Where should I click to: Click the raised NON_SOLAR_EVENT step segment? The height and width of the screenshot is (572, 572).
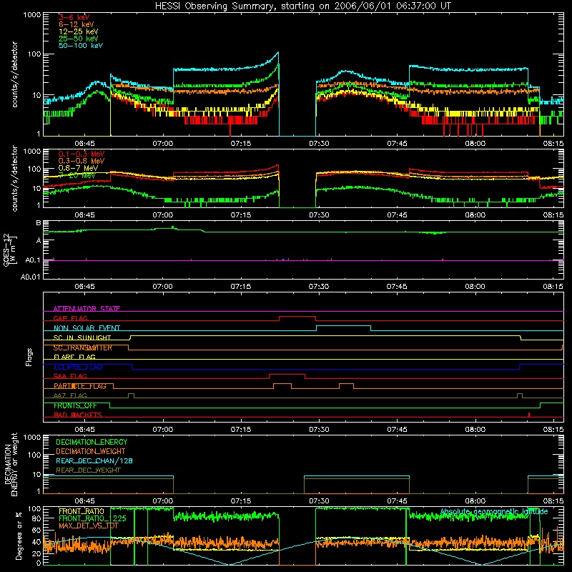344,326
